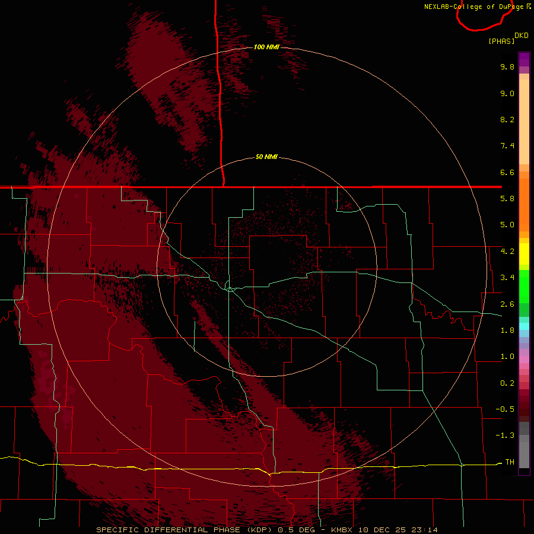
Task: Click the 0.5 DEG elevation angle text
Action: pos(297,530)
